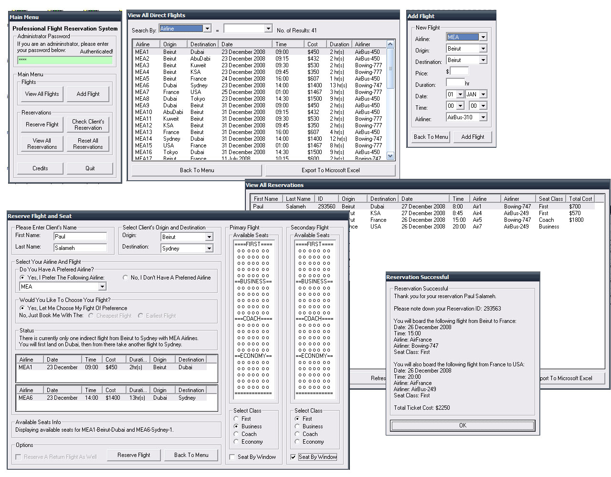
Task: Open Reserve Flight from Main Menu
Action: (x=42, y=124)
